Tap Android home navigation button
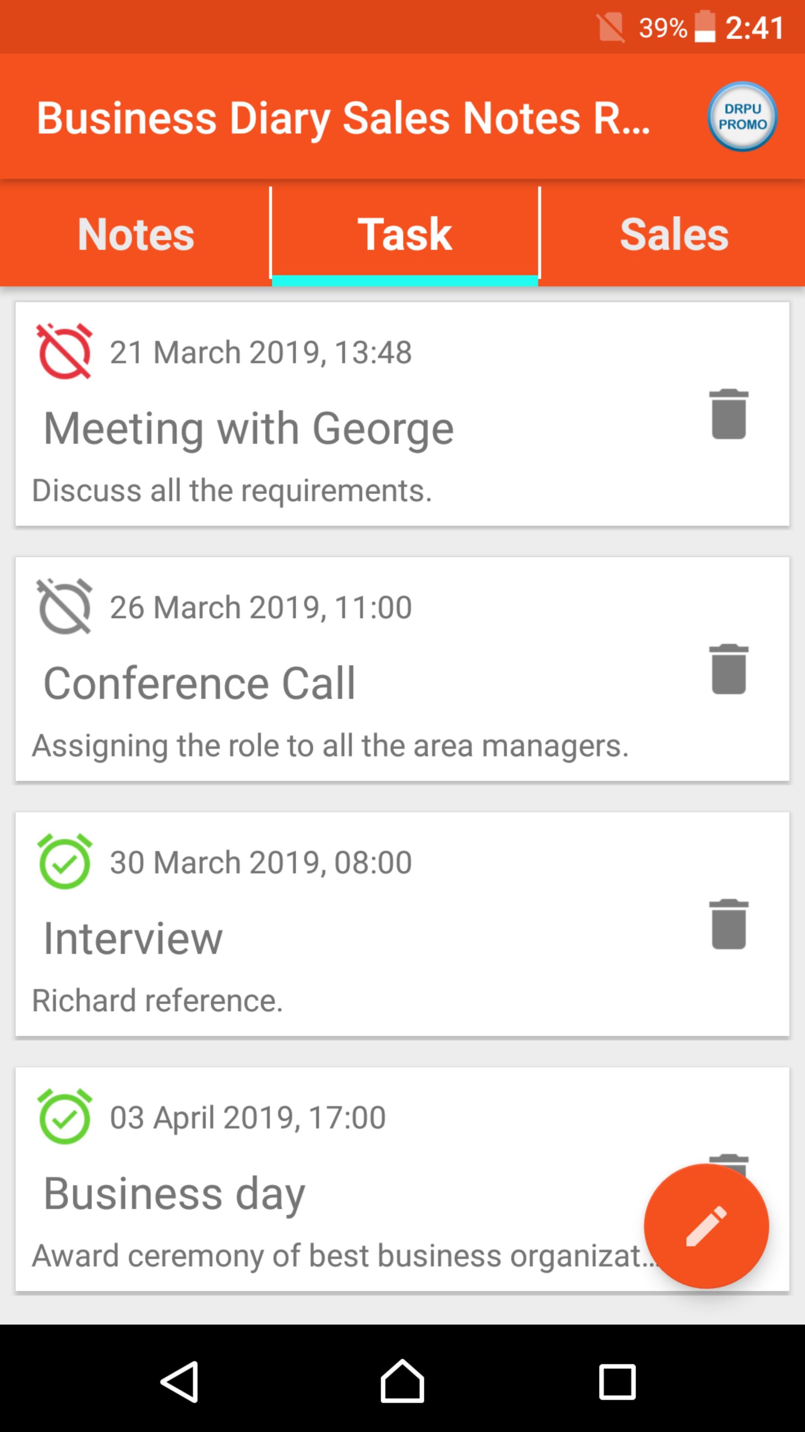 tap(402, 1381)
